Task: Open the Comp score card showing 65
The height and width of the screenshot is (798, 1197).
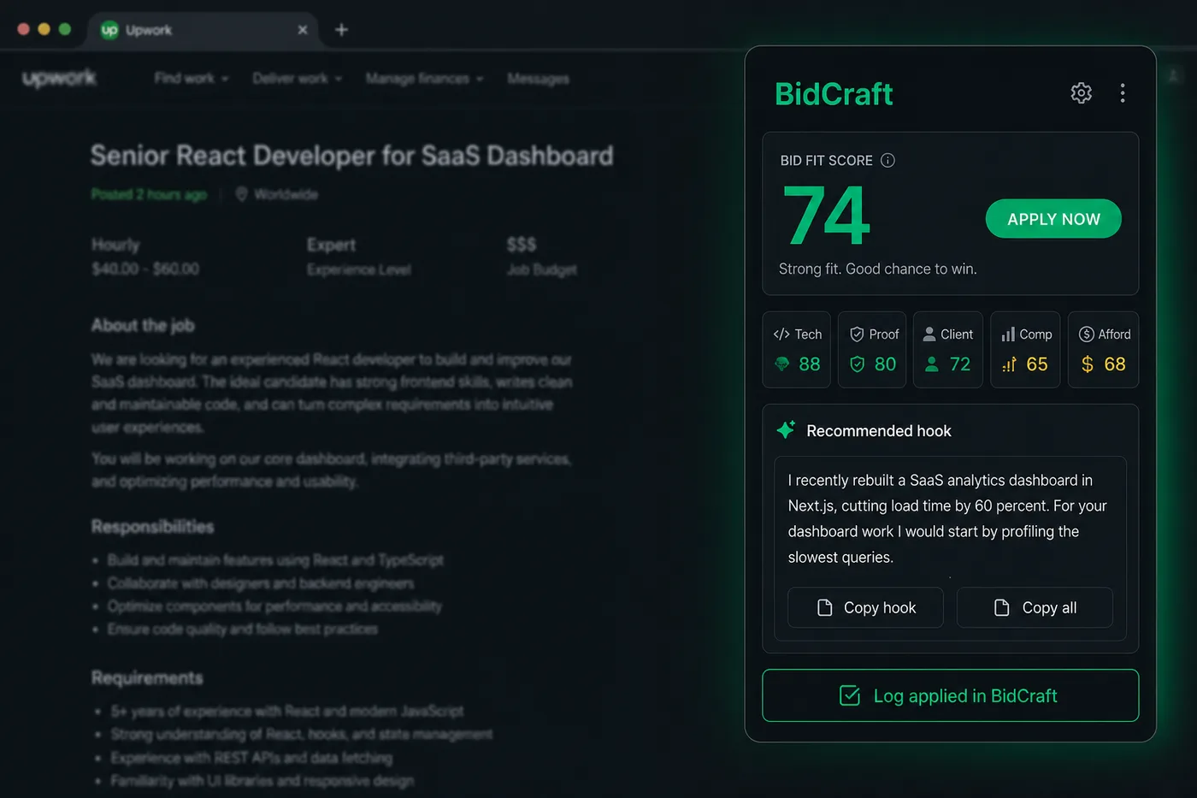Action: tap(1025, 350)
